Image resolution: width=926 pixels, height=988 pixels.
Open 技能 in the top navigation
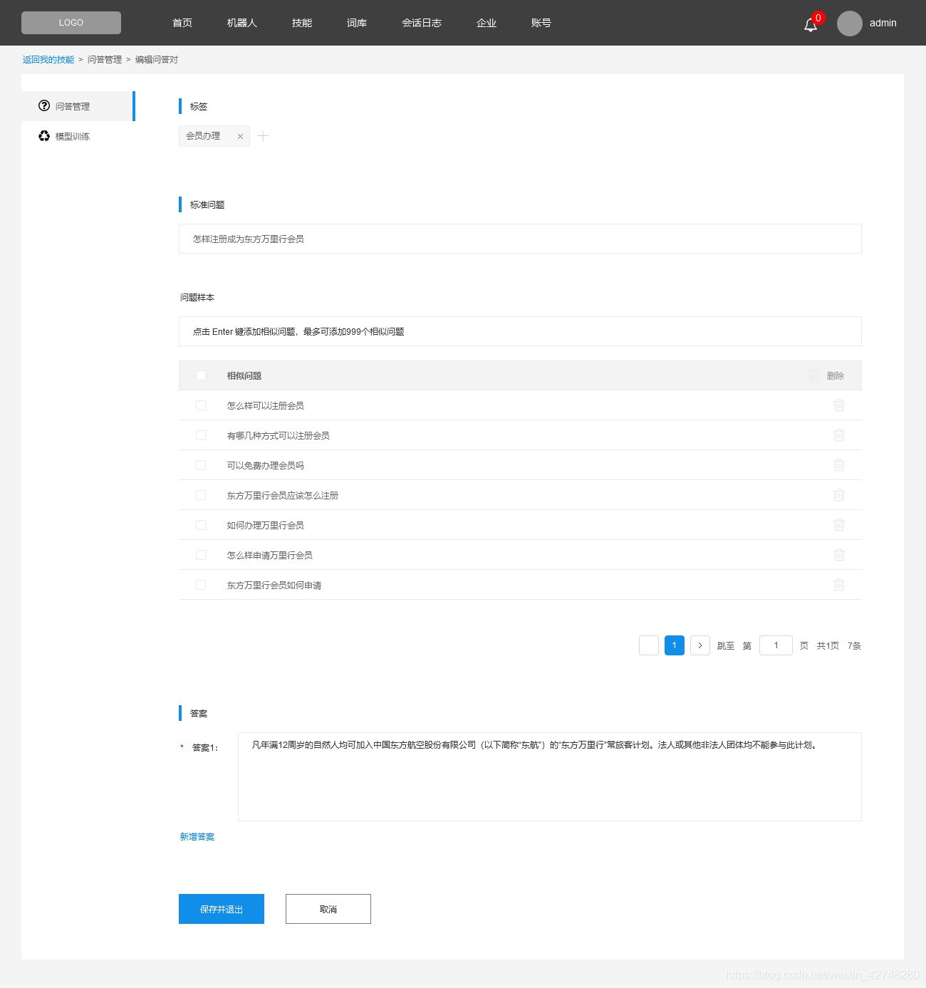click(302, 23)
